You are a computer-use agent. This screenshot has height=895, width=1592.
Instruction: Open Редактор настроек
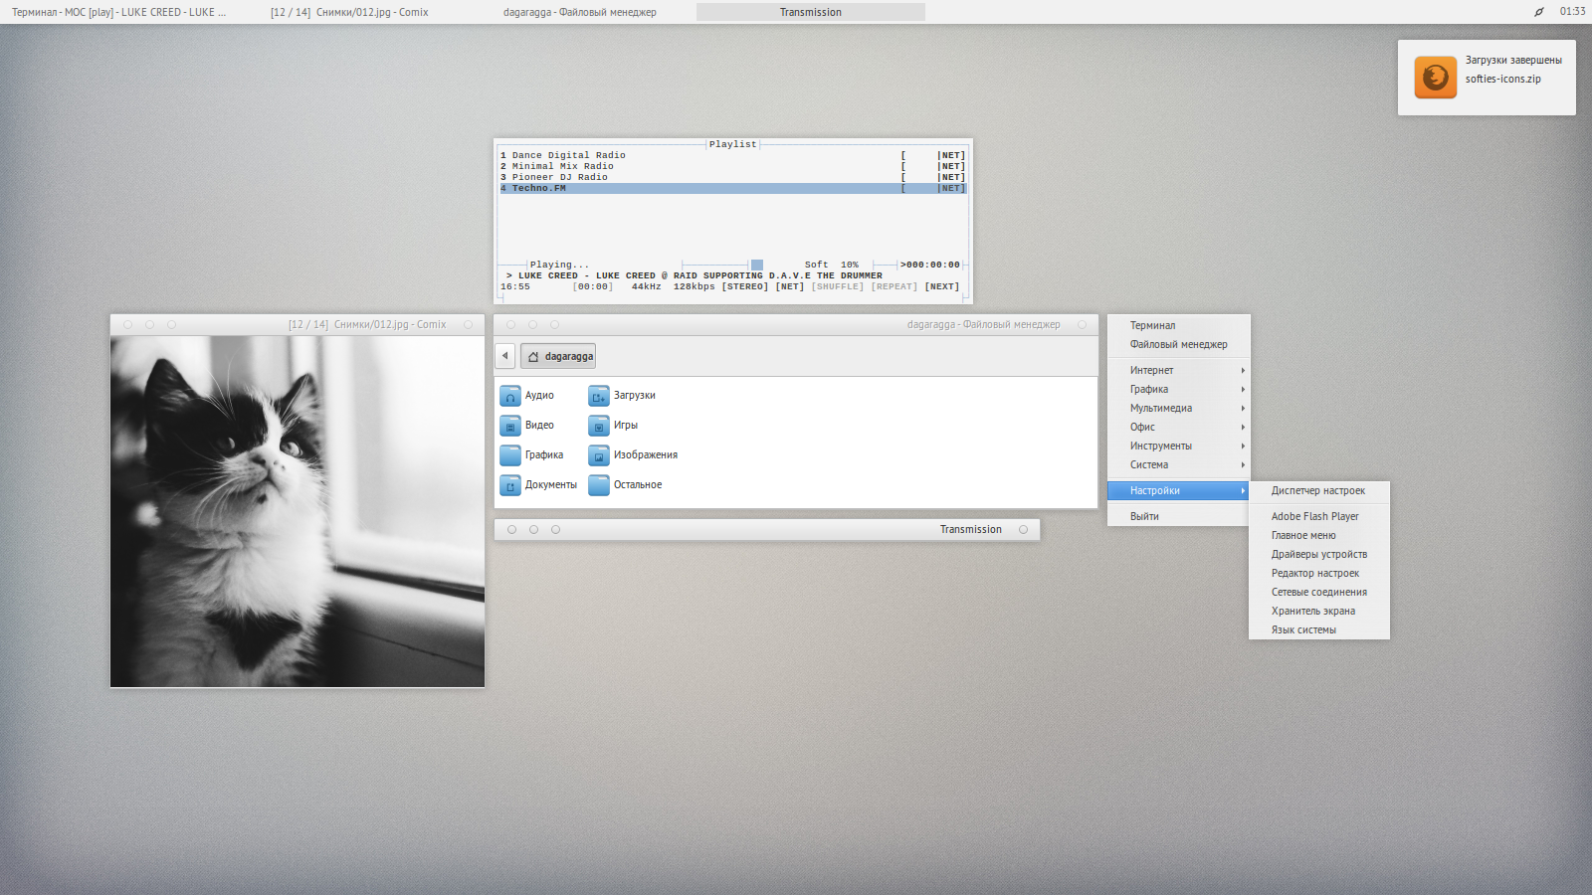click(1319, 574)
